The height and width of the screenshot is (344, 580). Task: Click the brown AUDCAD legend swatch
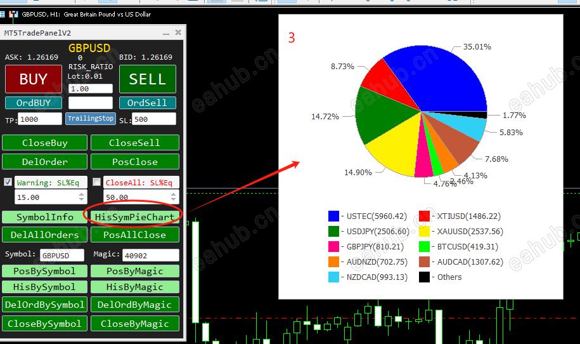(424, 261)
